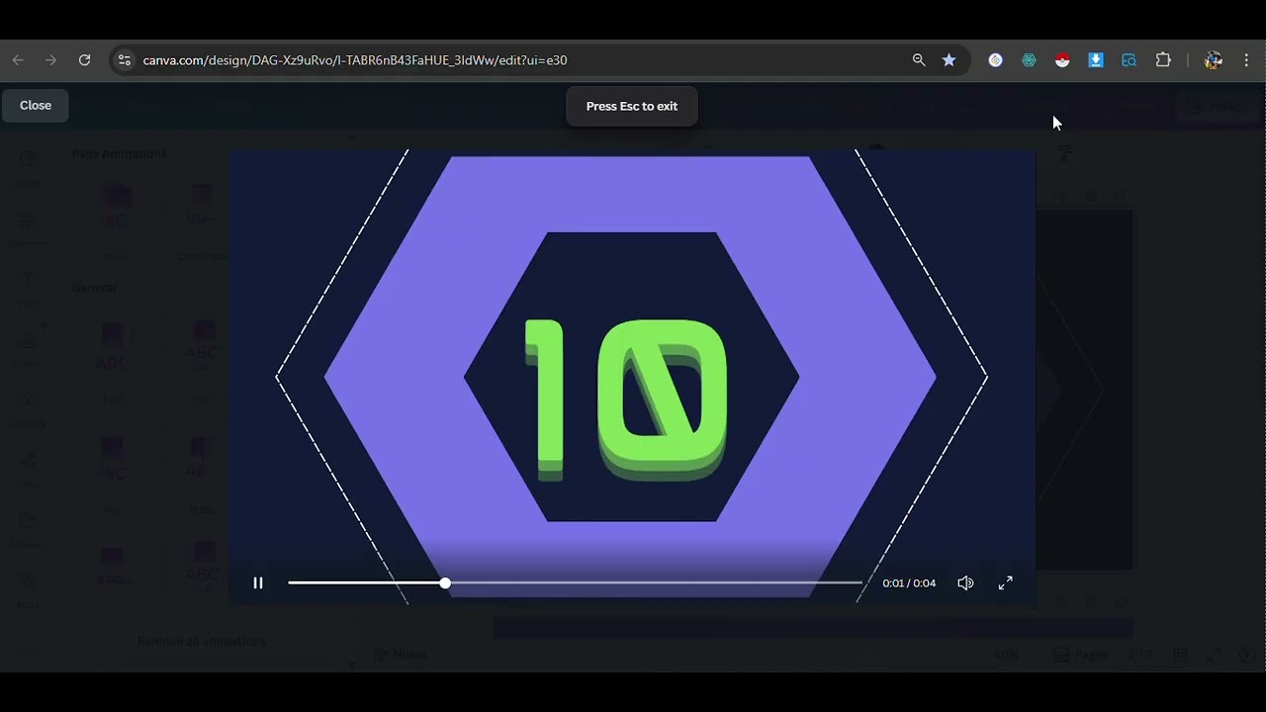Image resolution: width=1266 pixels, height=712 pixels.
Task: Mute the preview using the speaker icon
Action: tap(965, 583)
